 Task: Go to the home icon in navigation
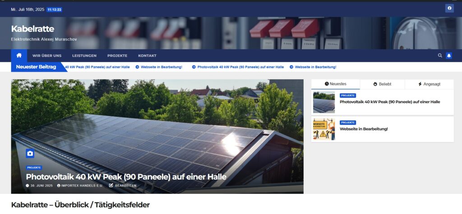click(19, 55)
